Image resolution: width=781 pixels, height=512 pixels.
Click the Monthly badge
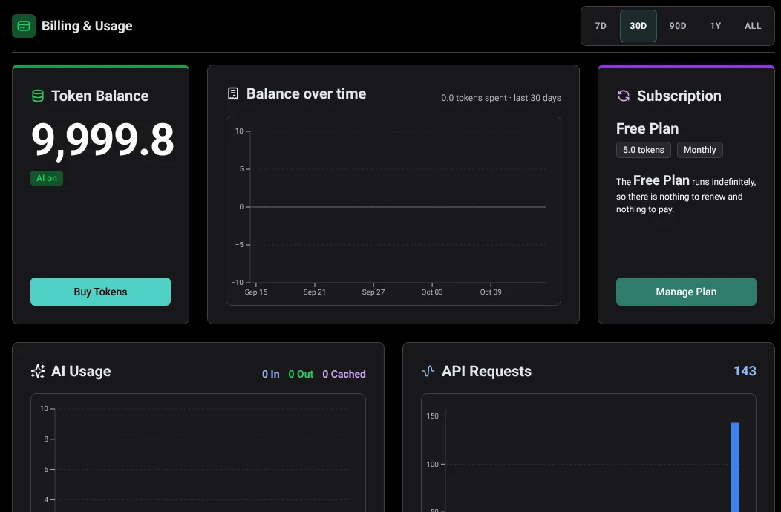700,150
